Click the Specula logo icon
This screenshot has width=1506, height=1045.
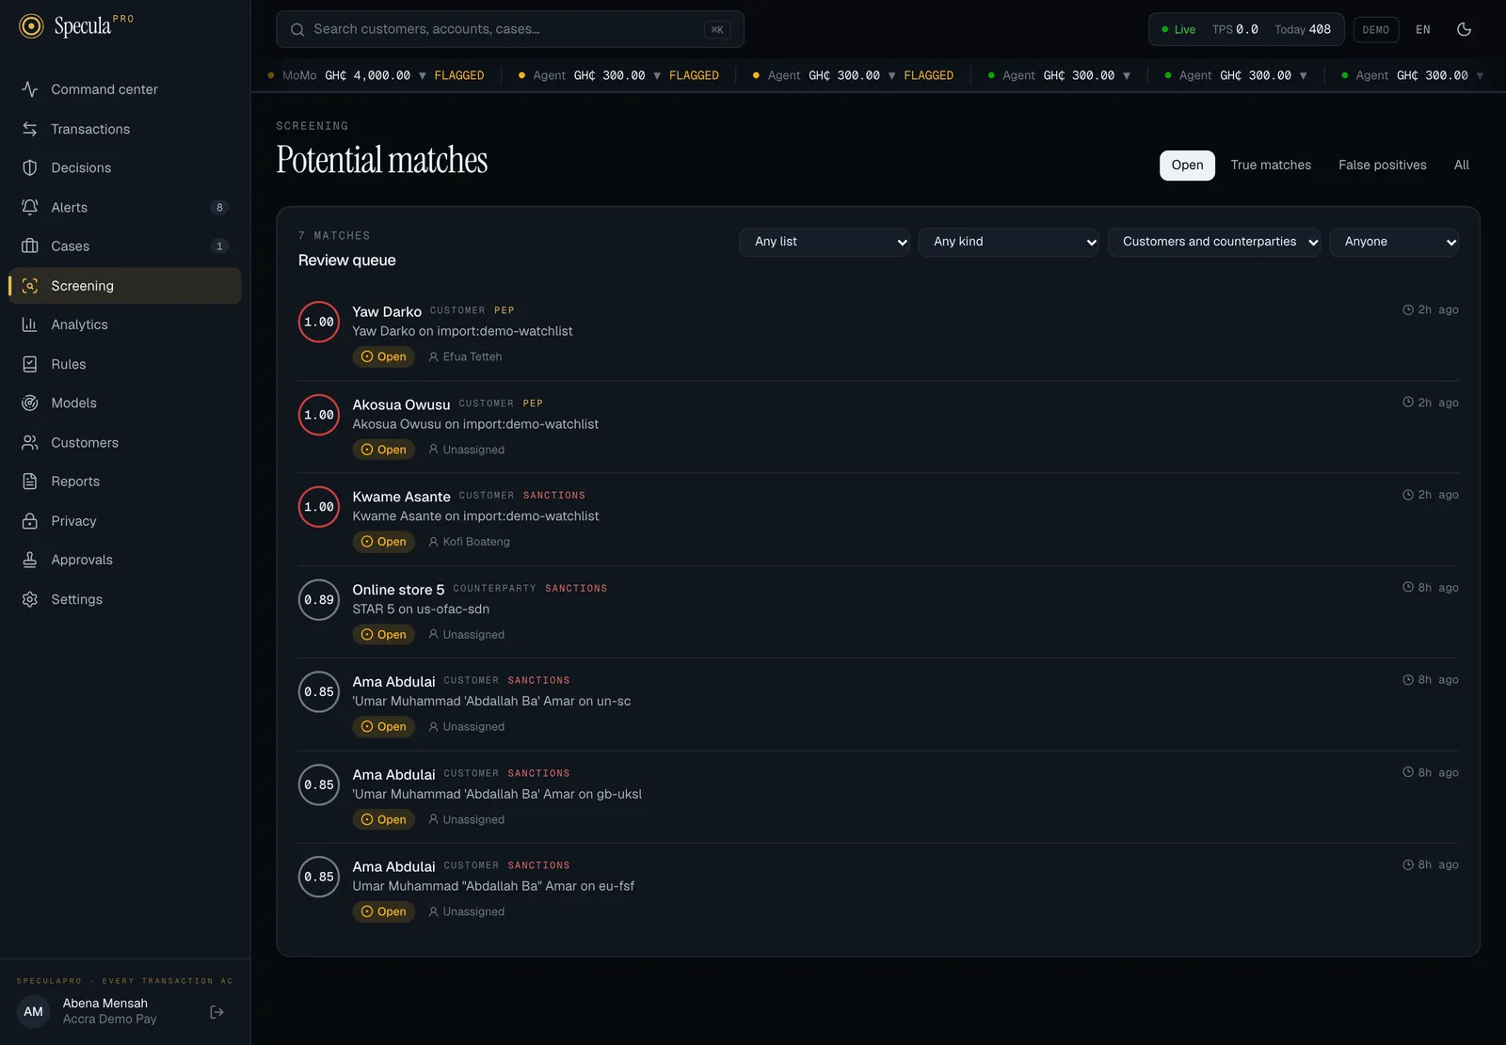pos(31,26)
